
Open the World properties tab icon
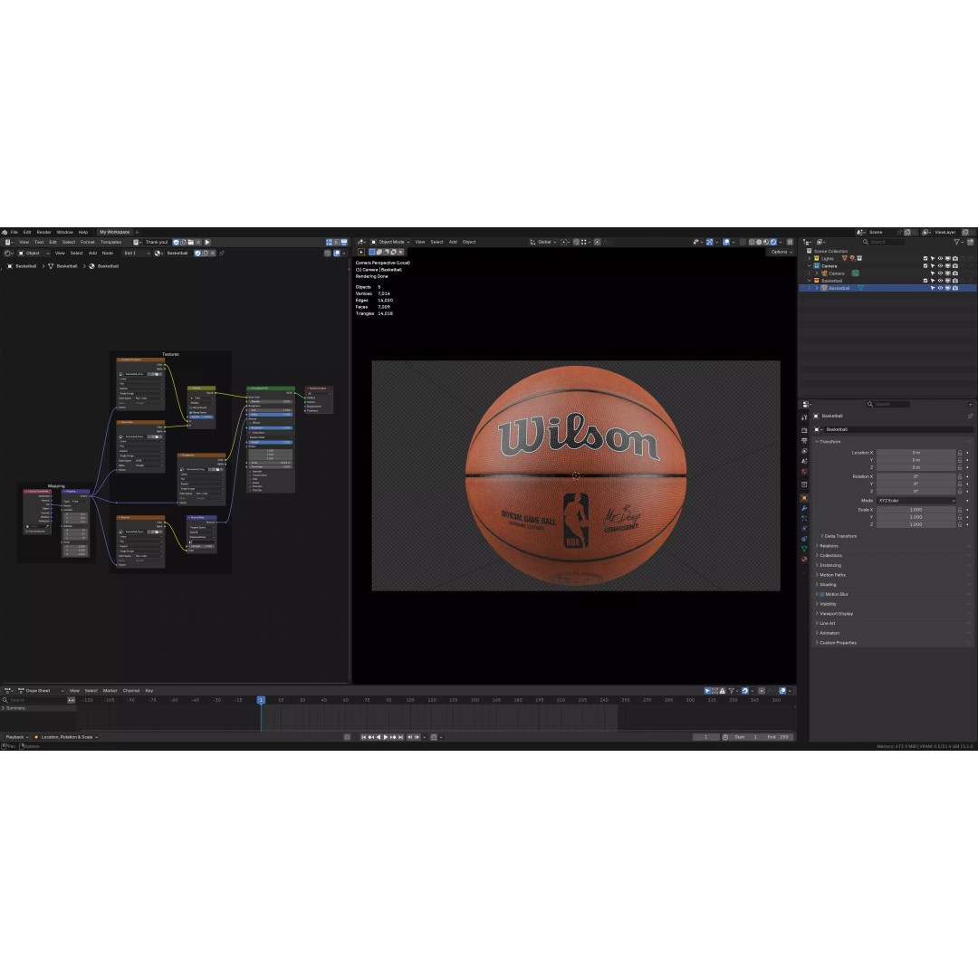tap(804, 472)
